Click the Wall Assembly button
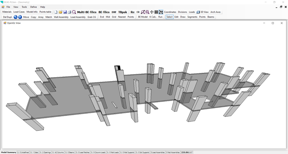 tap(61, 17)
